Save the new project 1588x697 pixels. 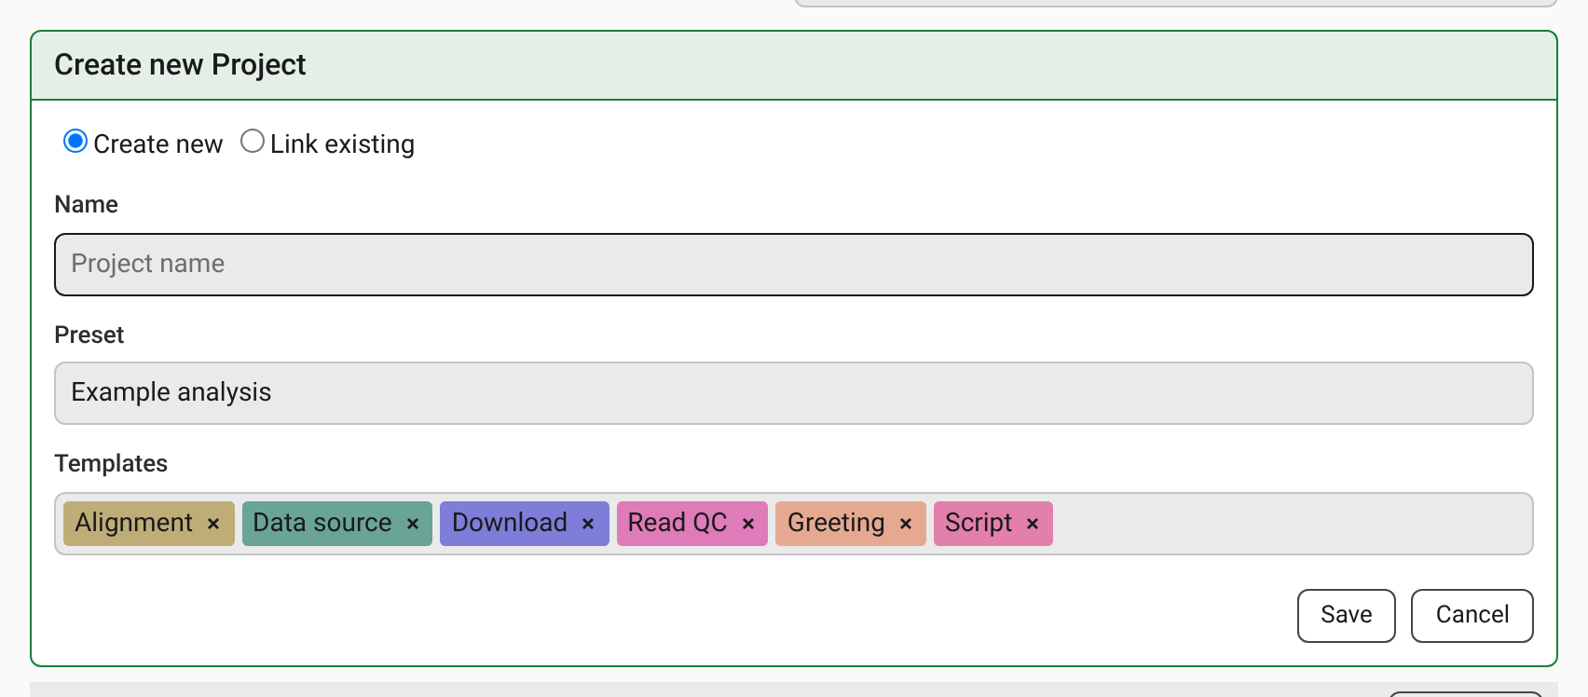[1347, 616]
